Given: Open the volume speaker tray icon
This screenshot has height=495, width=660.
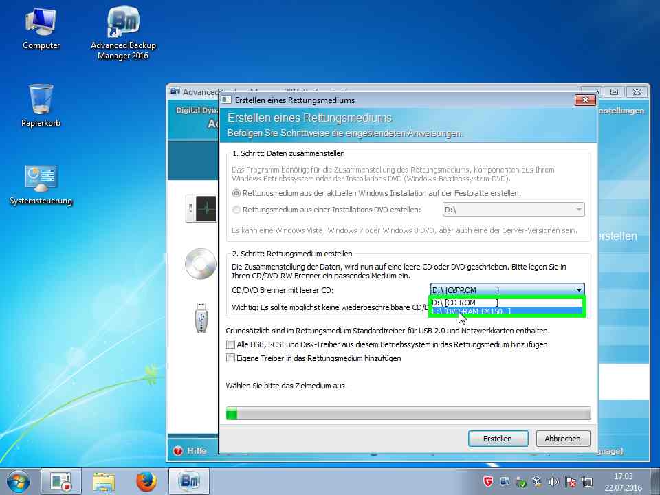Looking at the screenshot, I should (553, 481).
